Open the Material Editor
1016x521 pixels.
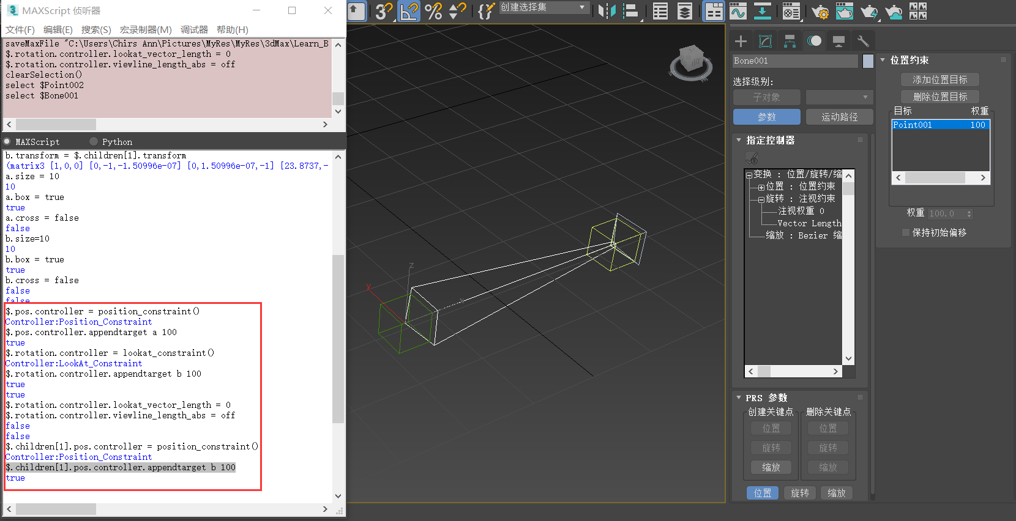pos(791,11)
